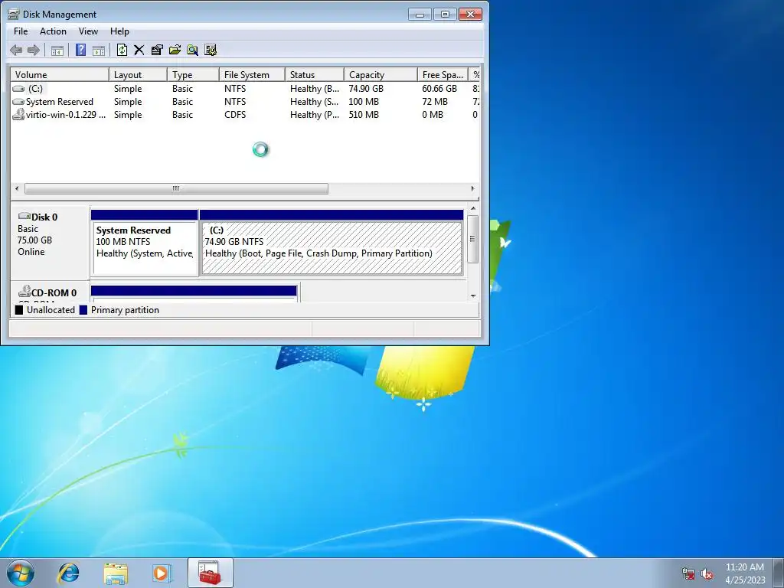The width and height of the screenshot is (784, 588).
Task: Sort by the Type column header
Action: tap(194, 74)
